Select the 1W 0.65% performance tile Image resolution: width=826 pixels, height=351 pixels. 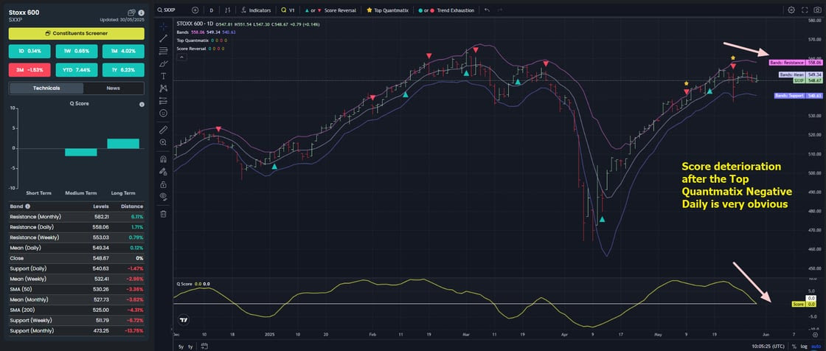(77, 51)
